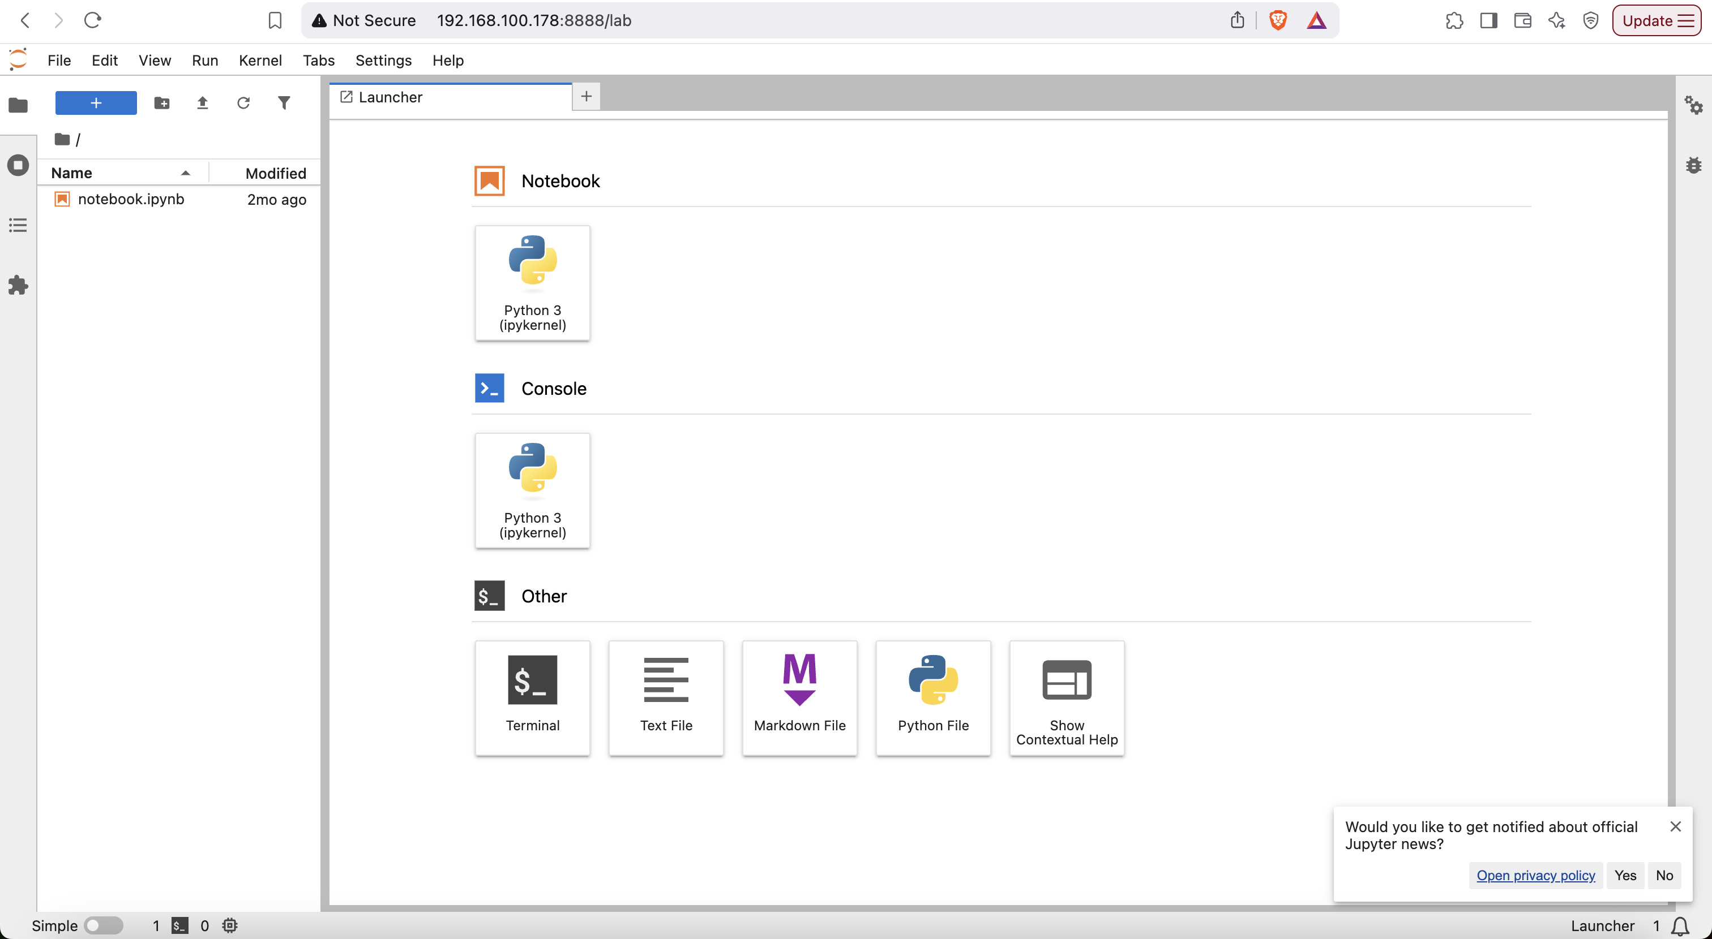Sort files by Modified column
The height and width of the screenshot is (939, 1712).
266,173
